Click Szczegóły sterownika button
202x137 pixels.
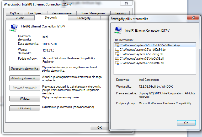click(25, 68)
